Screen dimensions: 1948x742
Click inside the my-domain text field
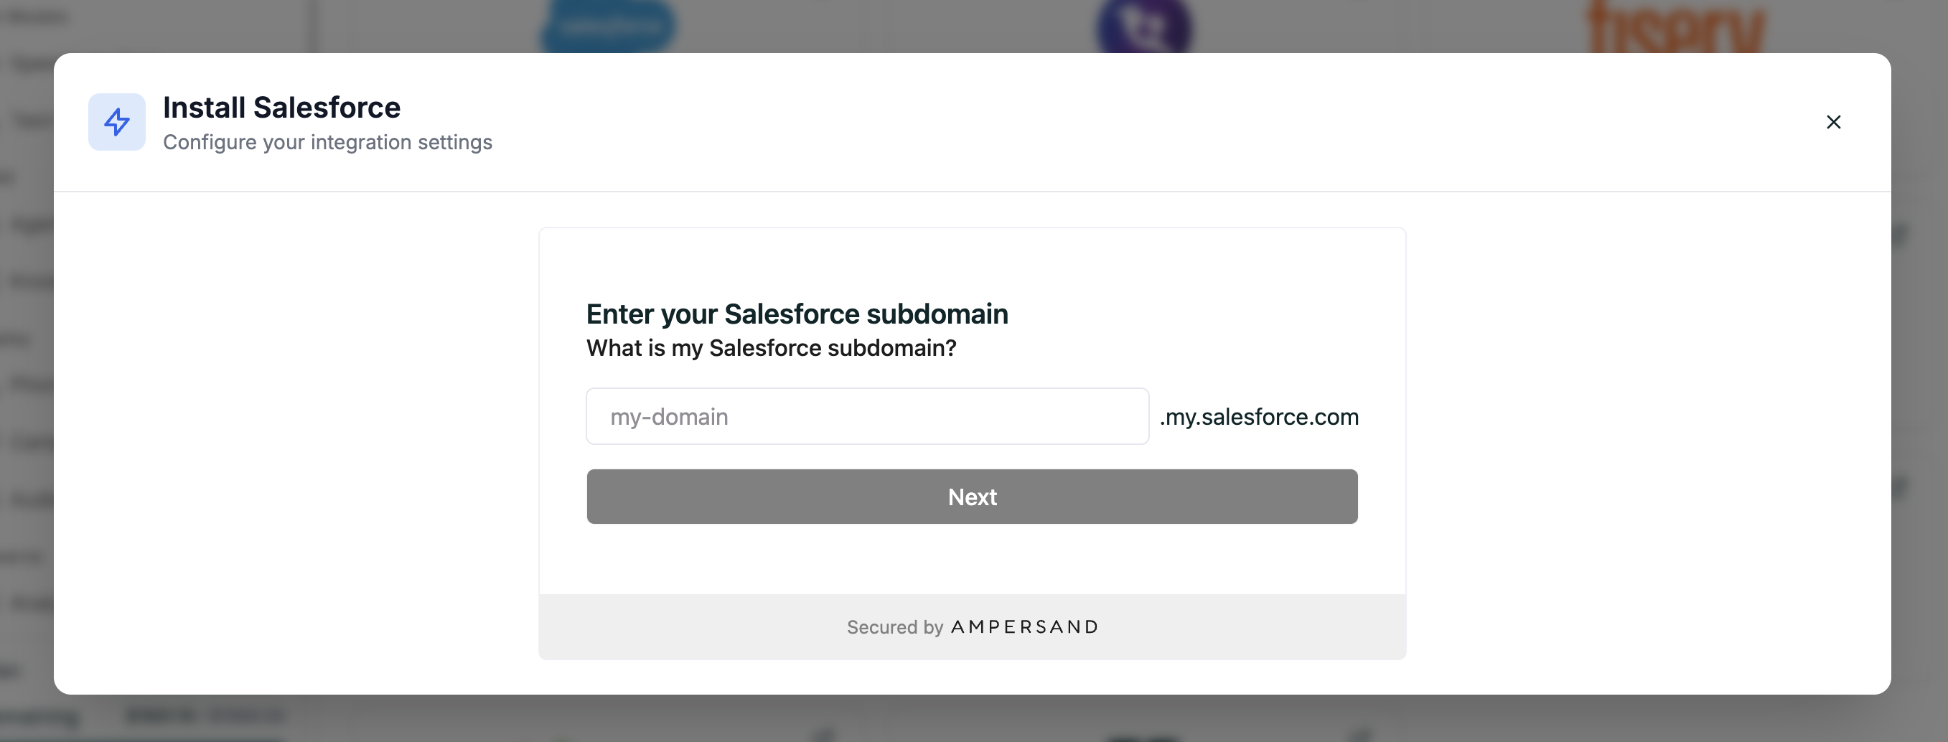click(866, 416)
